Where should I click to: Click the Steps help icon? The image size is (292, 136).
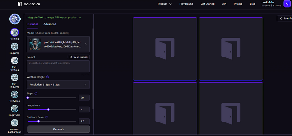coord(36,93)
